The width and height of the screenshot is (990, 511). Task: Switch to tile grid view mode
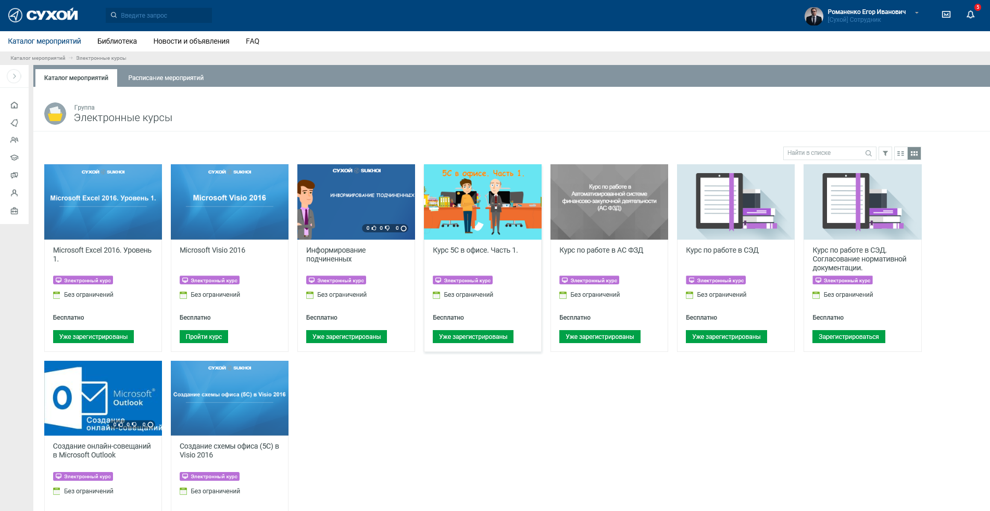[914, 153]
